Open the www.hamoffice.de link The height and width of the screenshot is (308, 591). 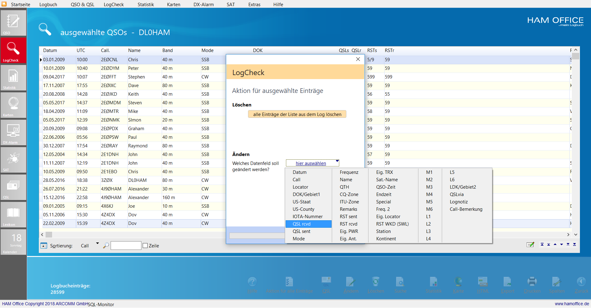[x=572, y=304]
